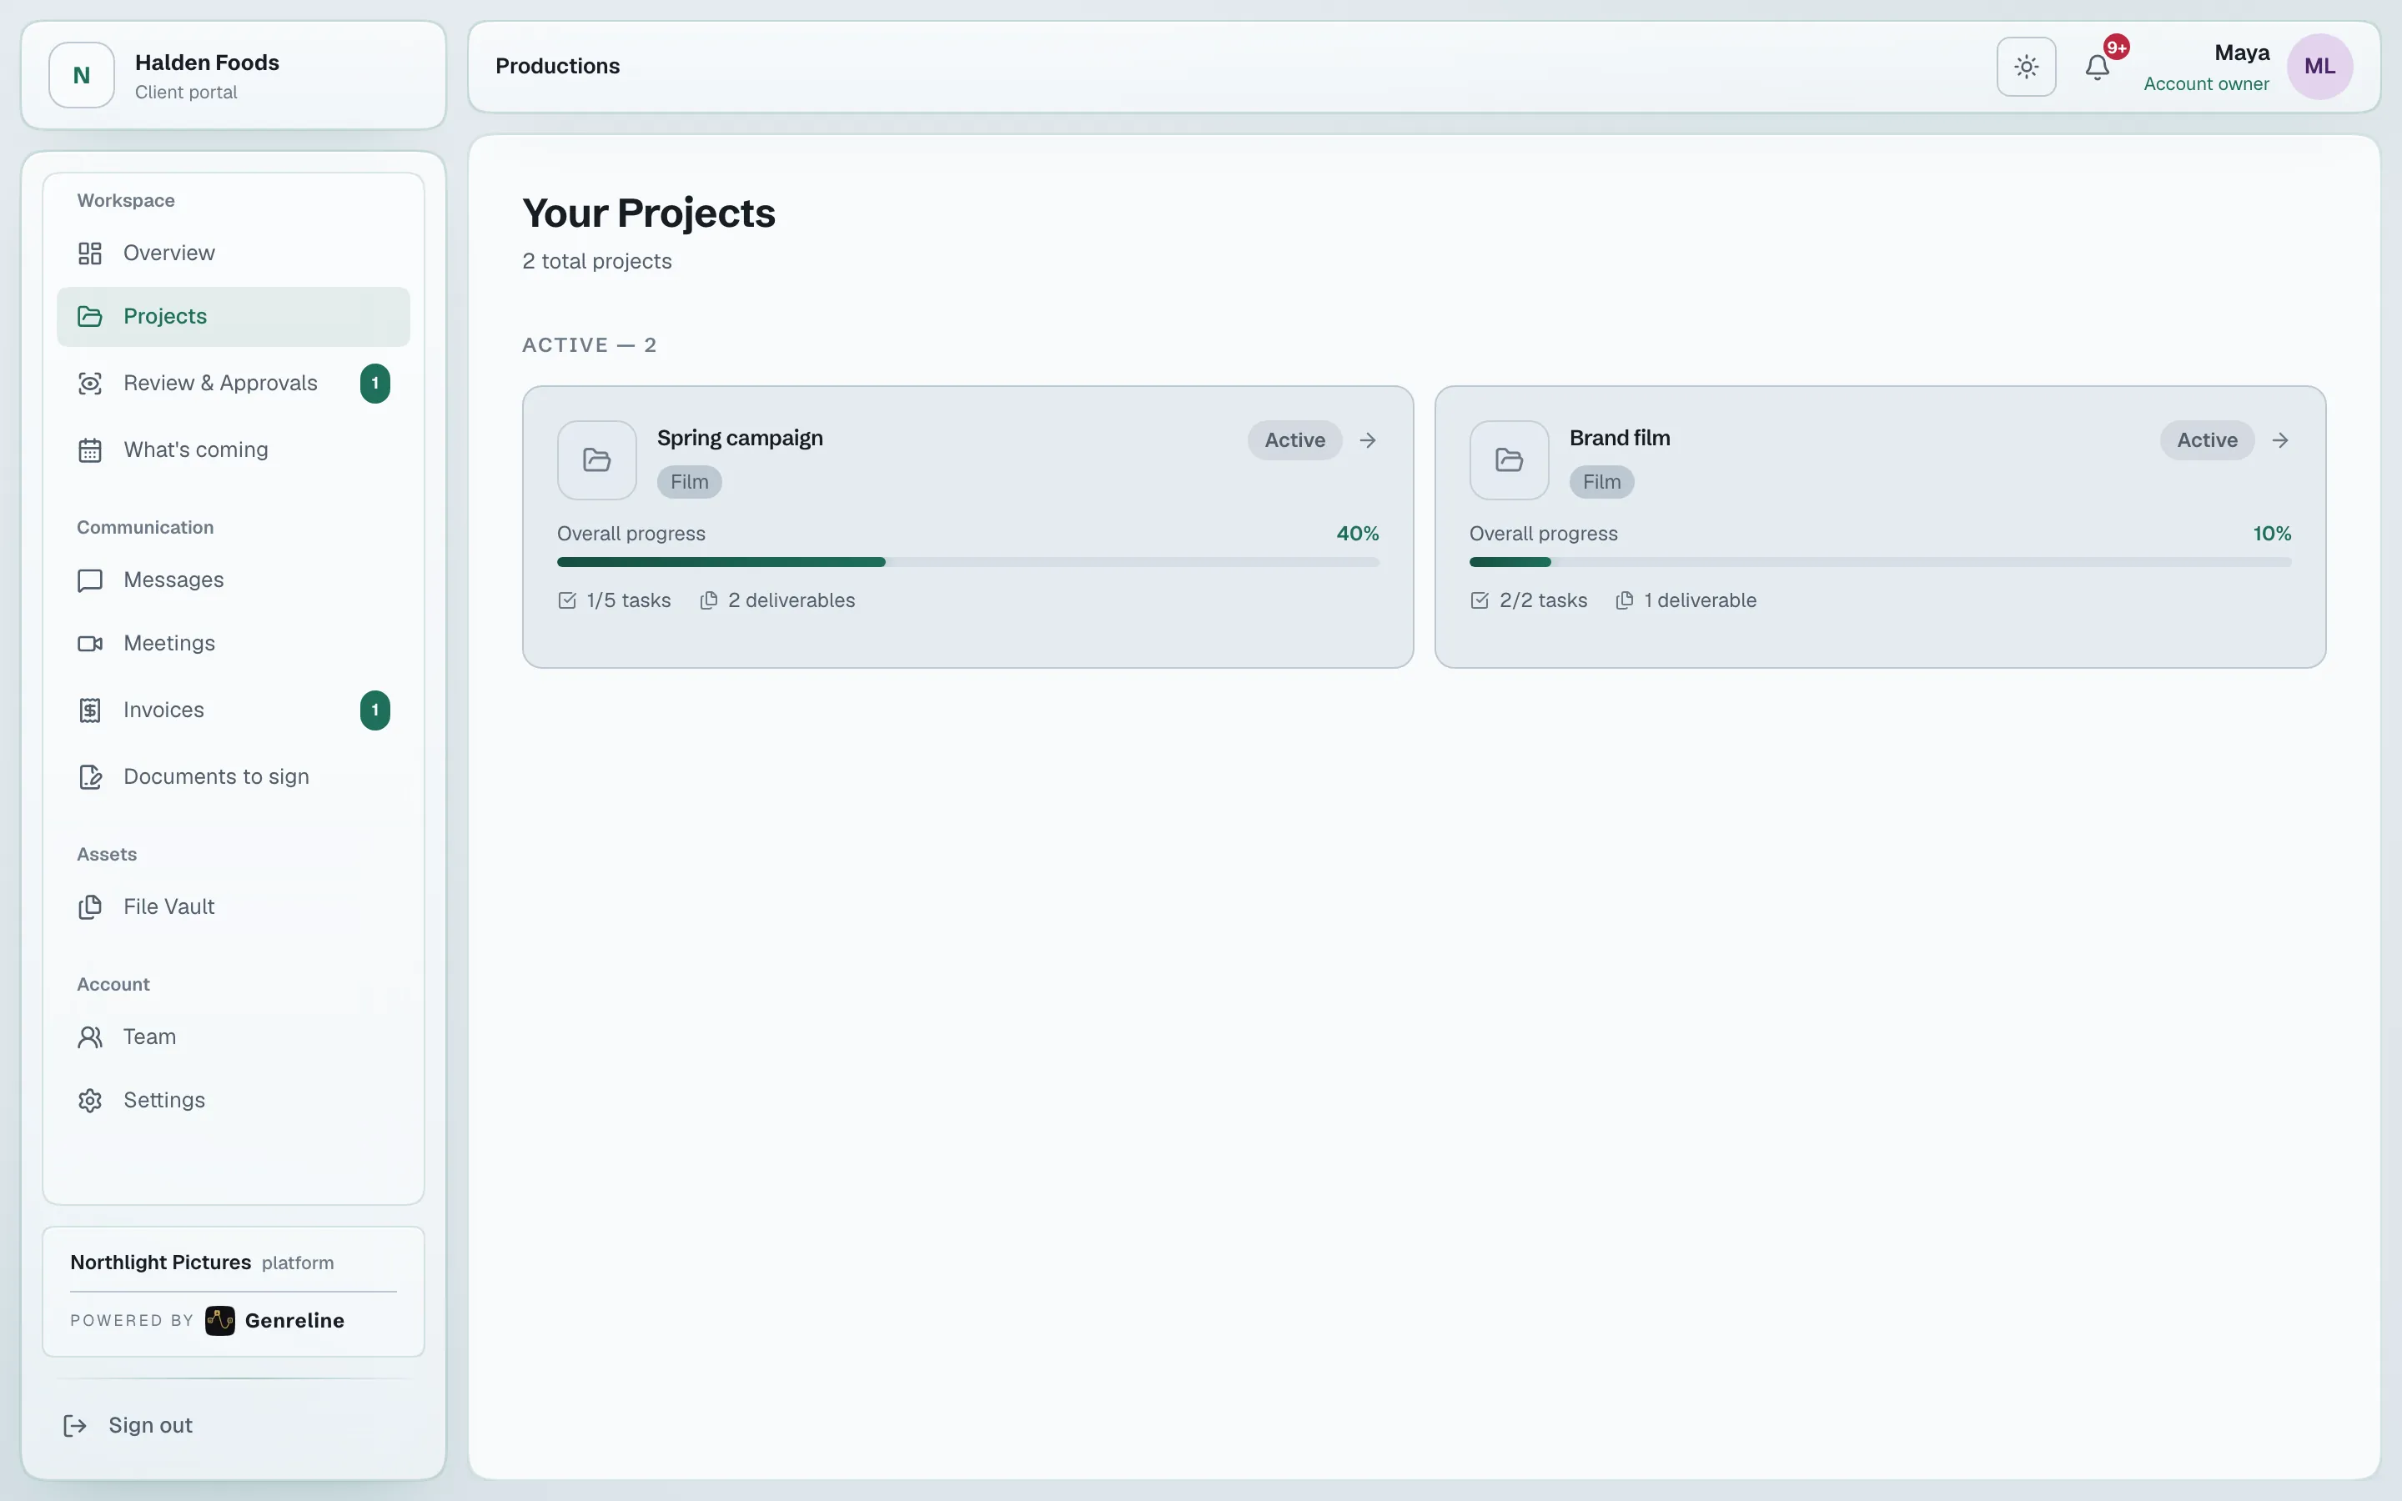Click the What's coming calendar icon
This screenshot has width=2402, height=1501.
(90, 450)
